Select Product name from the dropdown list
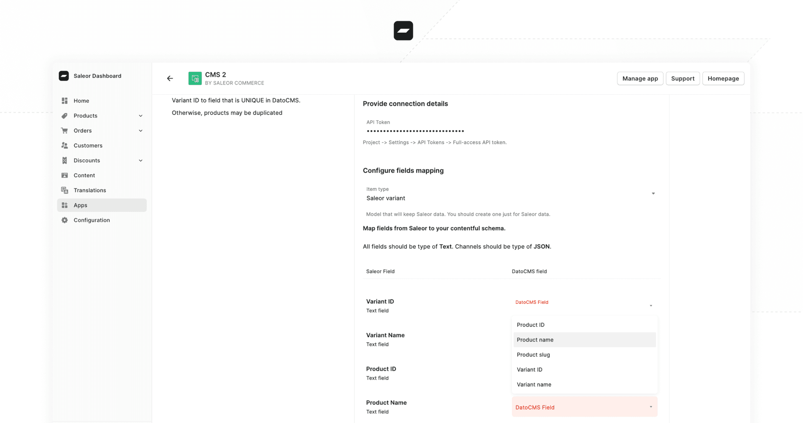 pyautogui.click(x=584, y=340)
